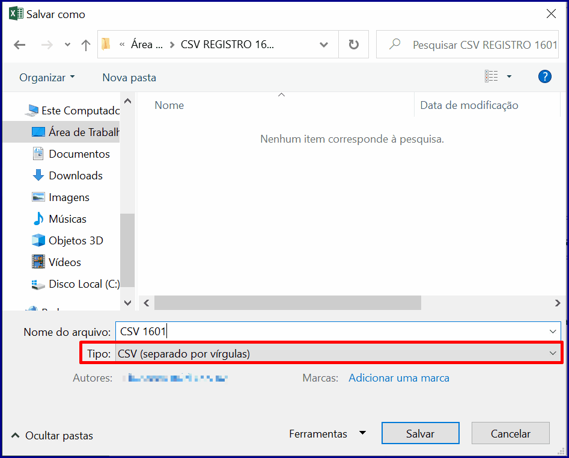Viewport: 569px width, 458px height.
Task: Select CSV REGISTRO 16... breadcrumb
Action: 227,45
